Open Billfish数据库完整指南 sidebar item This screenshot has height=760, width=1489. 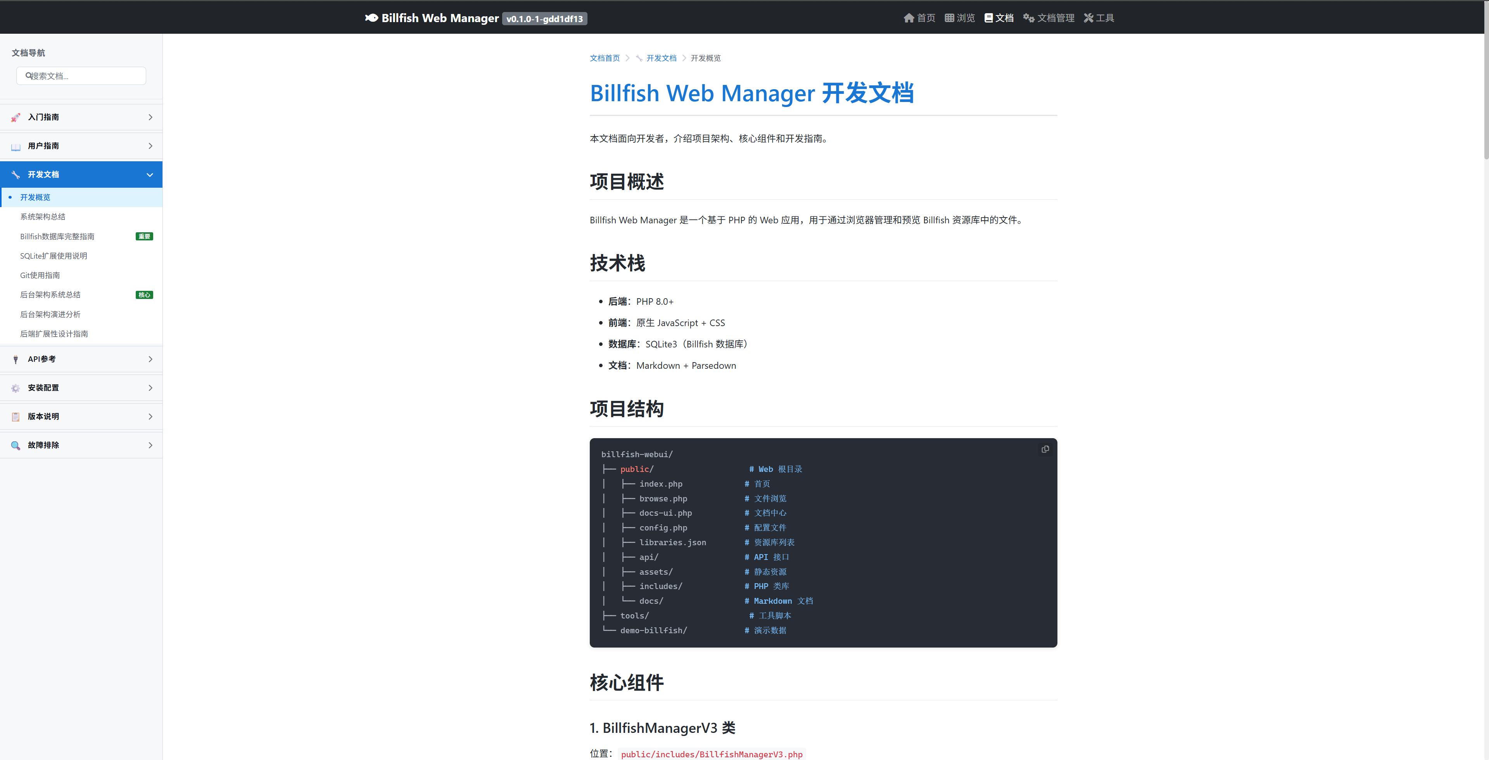57,237
